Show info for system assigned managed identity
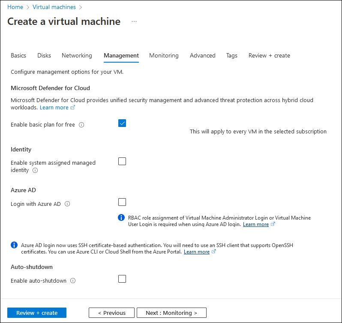Viewport: 342px width, 323px height. (x=35, y=170)
